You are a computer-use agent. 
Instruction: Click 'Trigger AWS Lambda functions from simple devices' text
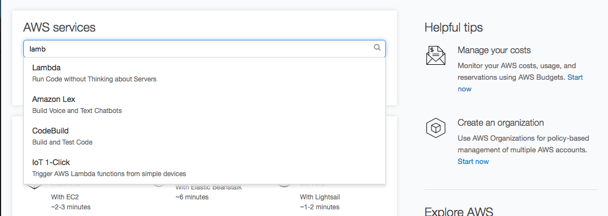click(x=109, y=174)
